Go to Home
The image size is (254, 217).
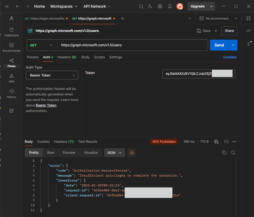pos(39,7)
